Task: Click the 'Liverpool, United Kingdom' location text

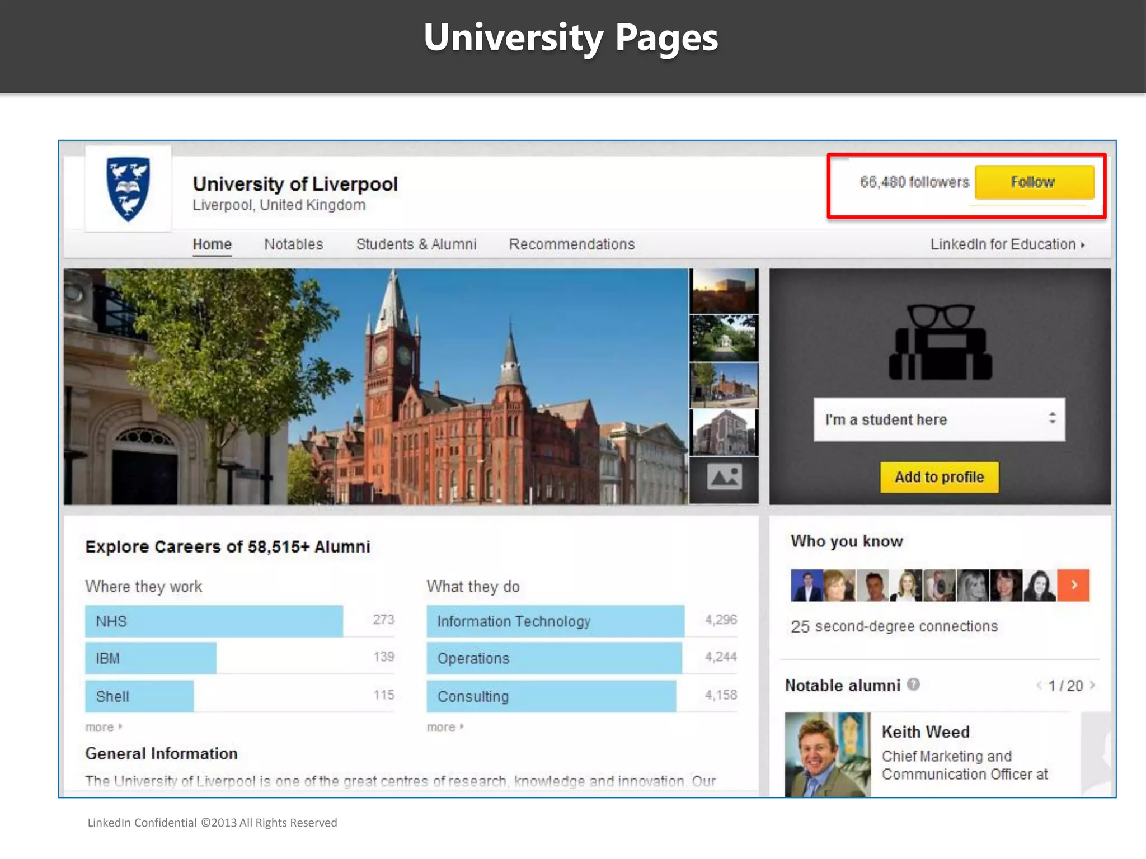Action: pos(279,205)
